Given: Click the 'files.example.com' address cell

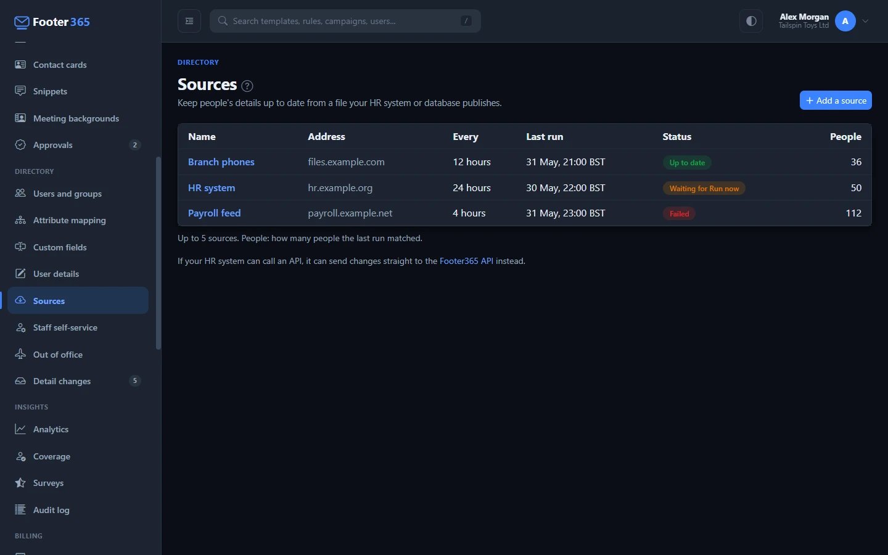Looking at the screenshot, I should [347, 162].
